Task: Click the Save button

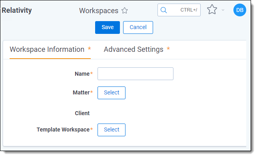Action: click(x=108, y=27)
